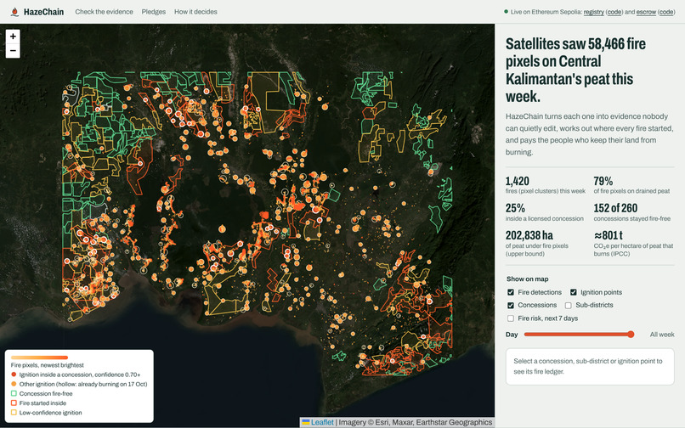The image size is (685, 428).
Task: Click the '152 of 260' concessions statistic
Action: pos(615,208)
